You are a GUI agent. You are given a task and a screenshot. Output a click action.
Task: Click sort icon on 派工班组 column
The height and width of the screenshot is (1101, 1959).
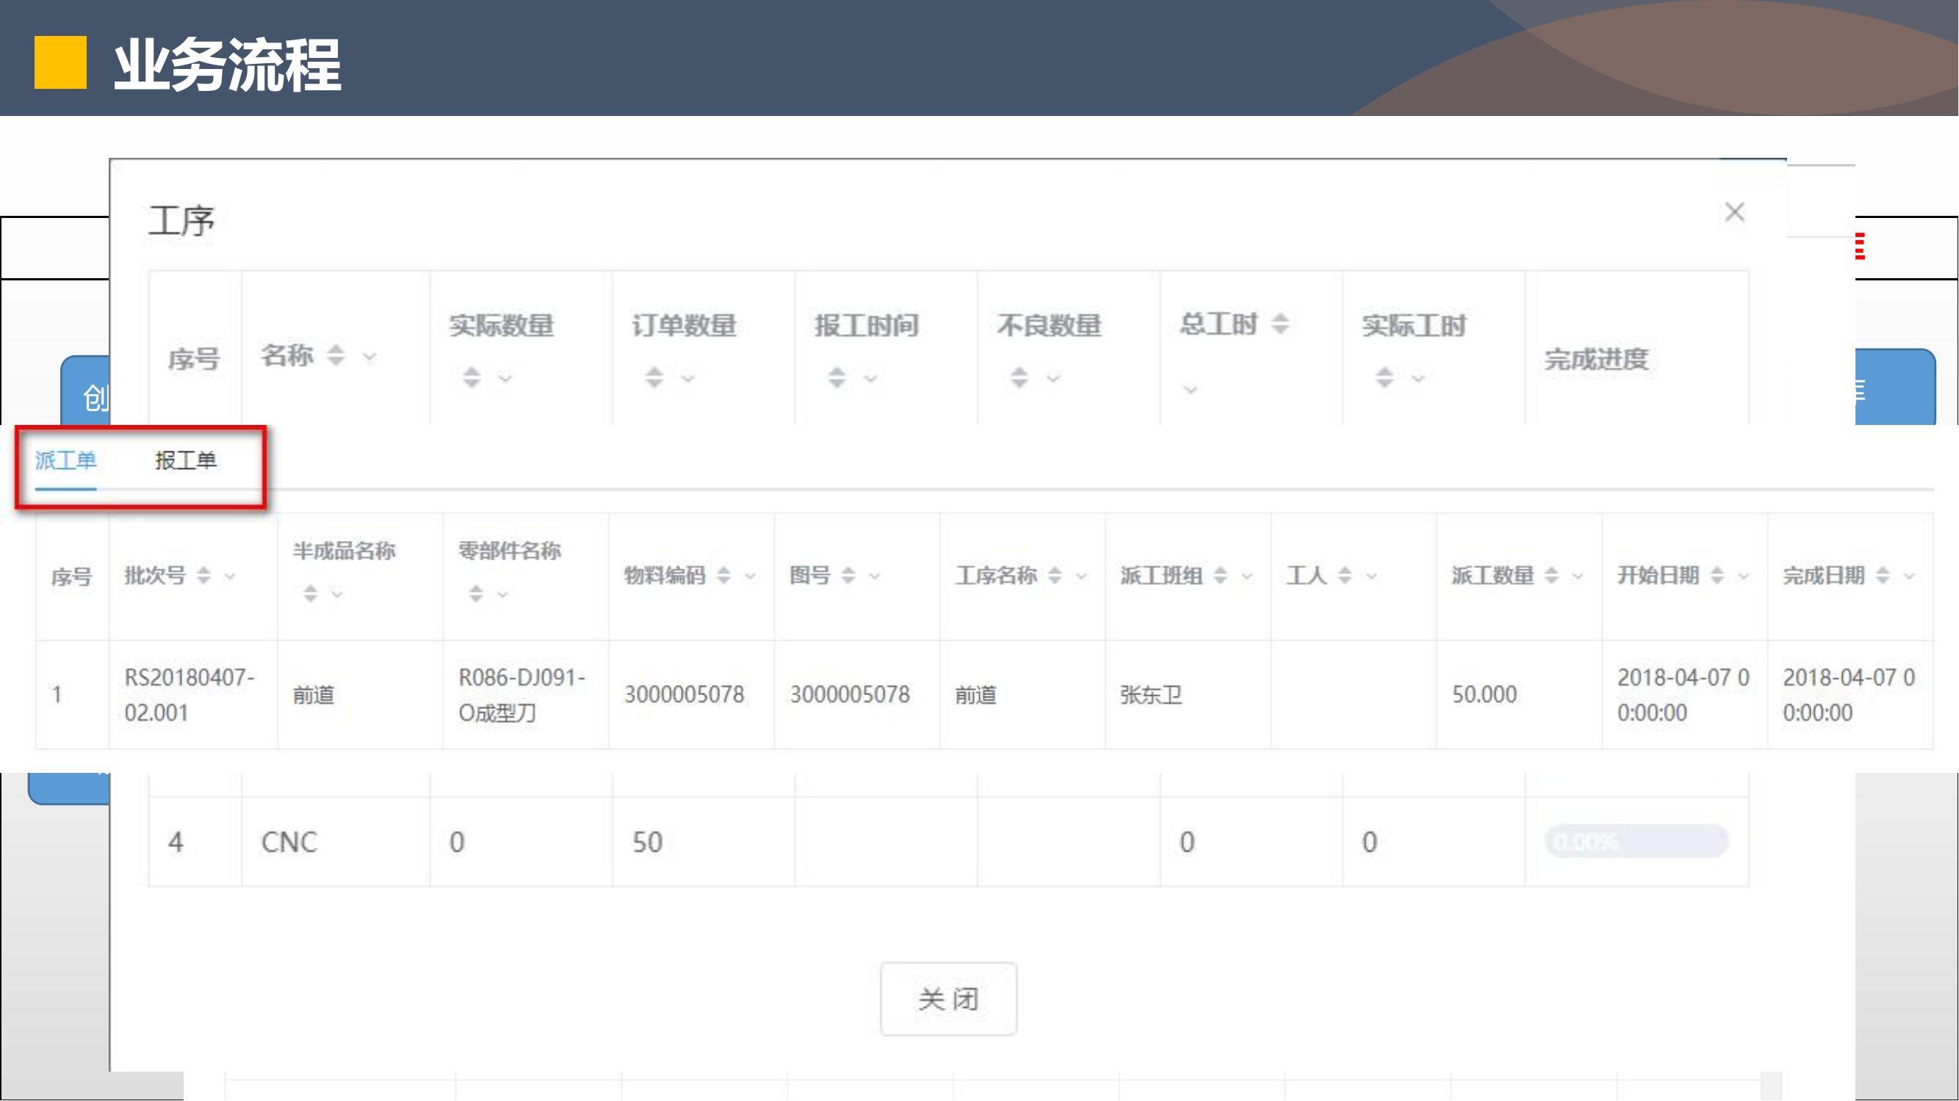(1221, 575)
